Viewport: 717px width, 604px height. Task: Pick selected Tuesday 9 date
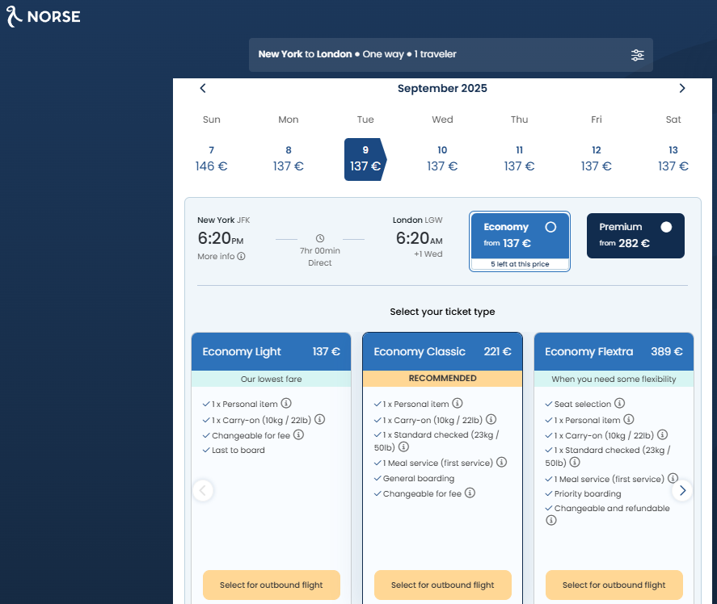pos(365,159)
